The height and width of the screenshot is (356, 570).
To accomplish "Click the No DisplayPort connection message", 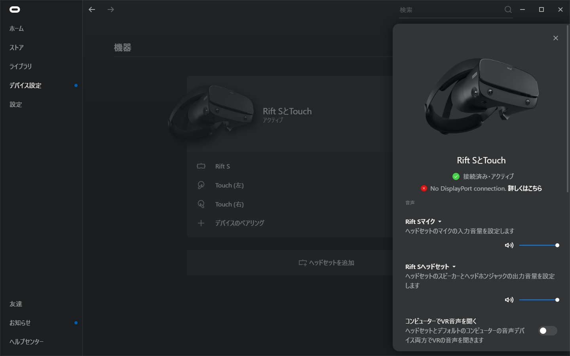I will tap(468, 188).
